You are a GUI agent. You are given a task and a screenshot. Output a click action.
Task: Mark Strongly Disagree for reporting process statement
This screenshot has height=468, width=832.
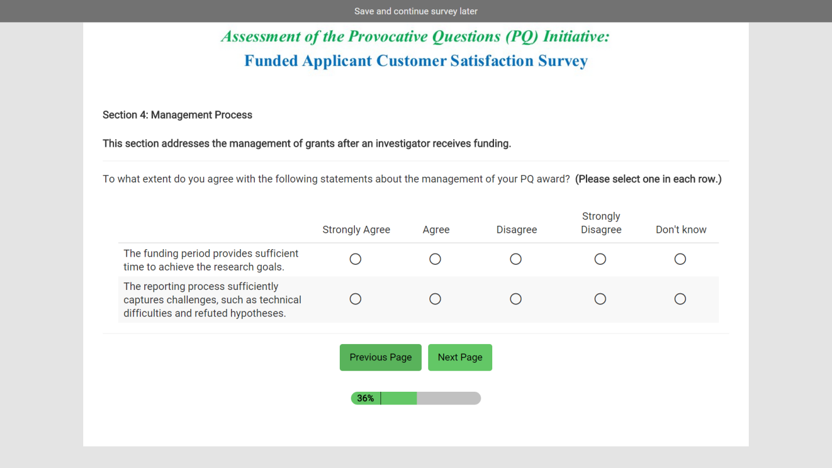click(600, 299)
